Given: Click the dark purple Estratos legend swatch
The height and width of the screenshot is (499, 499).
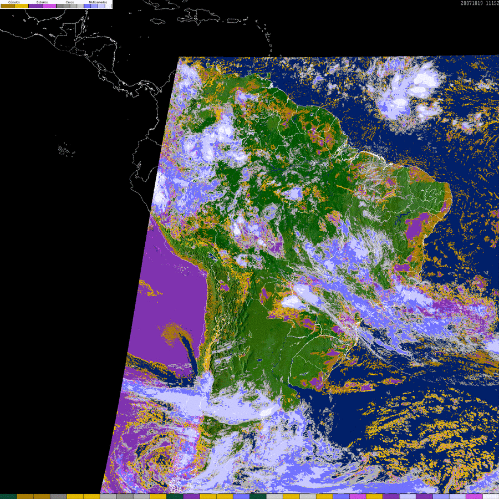Looking at the screenshot, I should tap(35, 6).
